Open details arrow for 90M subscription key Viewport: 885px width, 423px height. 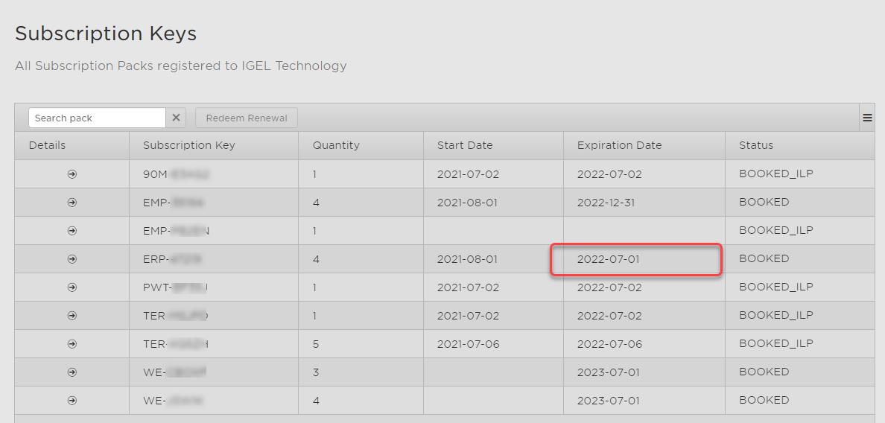72,174
